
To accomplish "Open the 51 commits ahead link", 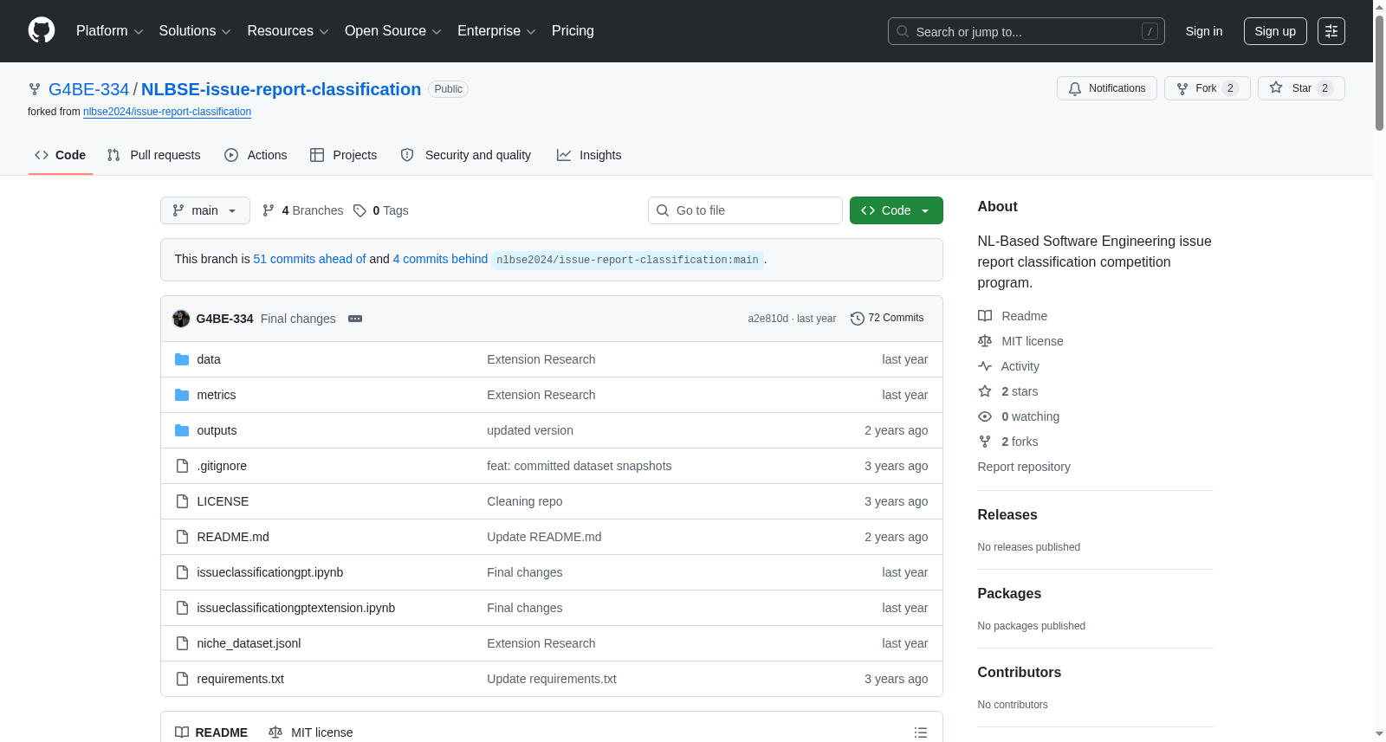I will point(309,259).
